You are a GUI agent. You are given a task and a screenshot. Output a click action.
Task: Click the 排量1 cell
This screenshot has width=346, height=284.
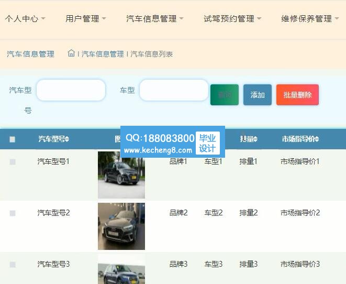click(249, 161)
